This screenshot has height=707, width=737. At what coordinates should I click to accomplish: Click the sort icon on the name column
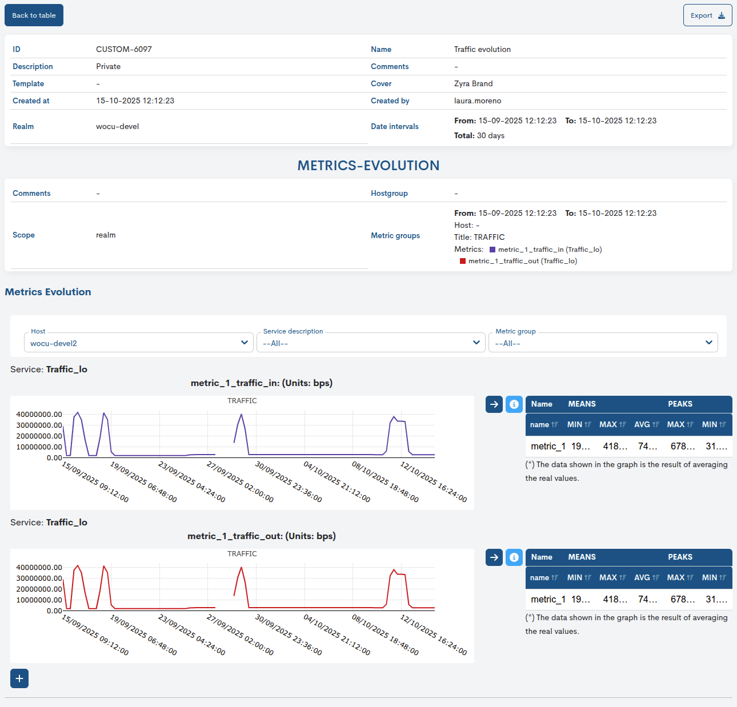(555, 424)
